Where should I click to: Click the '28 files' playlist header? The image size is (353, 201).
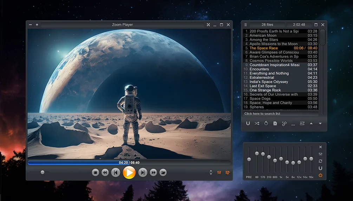(267, 25)
